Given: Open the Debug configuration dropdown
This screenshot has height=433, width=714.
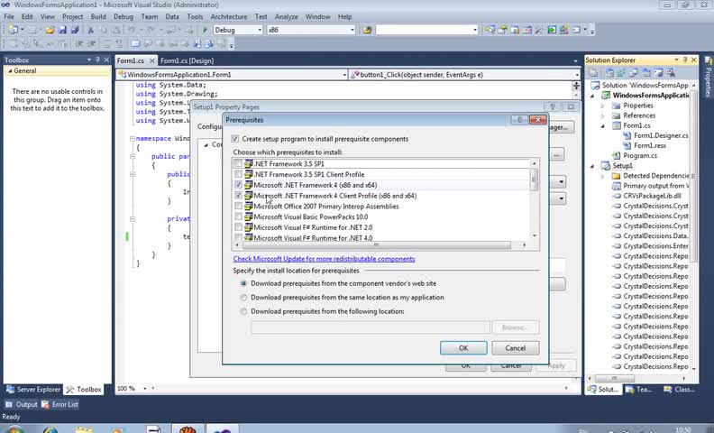Looking at the screenshot, I should coord(260,30).
